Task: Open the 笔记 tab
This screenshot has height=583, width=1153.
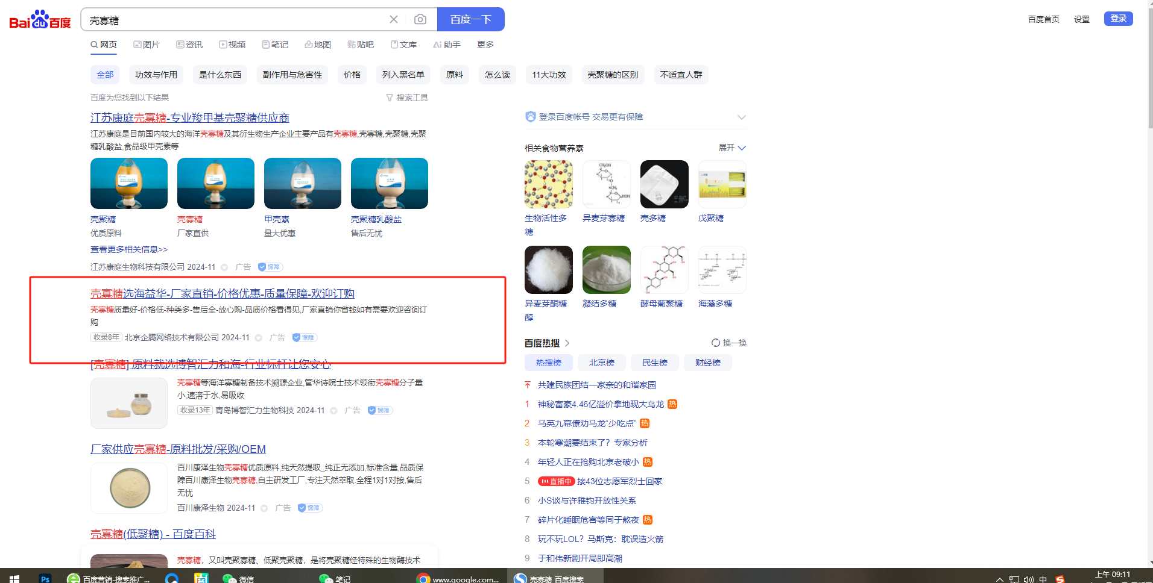Action: click(275, 45)
